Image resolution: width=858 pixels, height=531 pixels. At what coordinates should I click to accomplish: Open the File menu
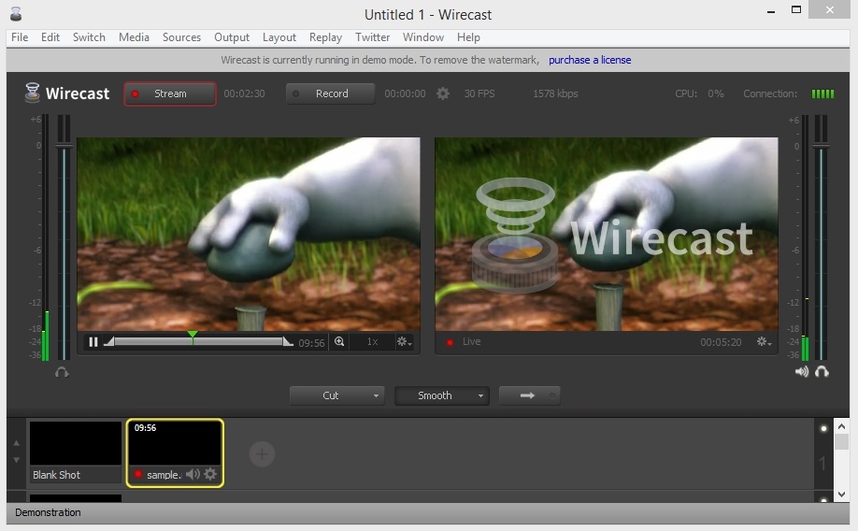(20, 37)
